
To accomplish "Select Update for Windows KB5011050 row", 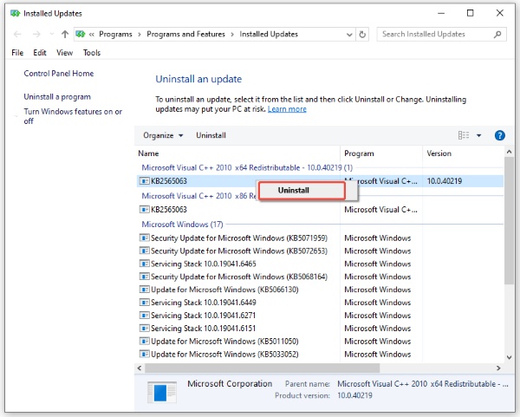I will 320,342.
